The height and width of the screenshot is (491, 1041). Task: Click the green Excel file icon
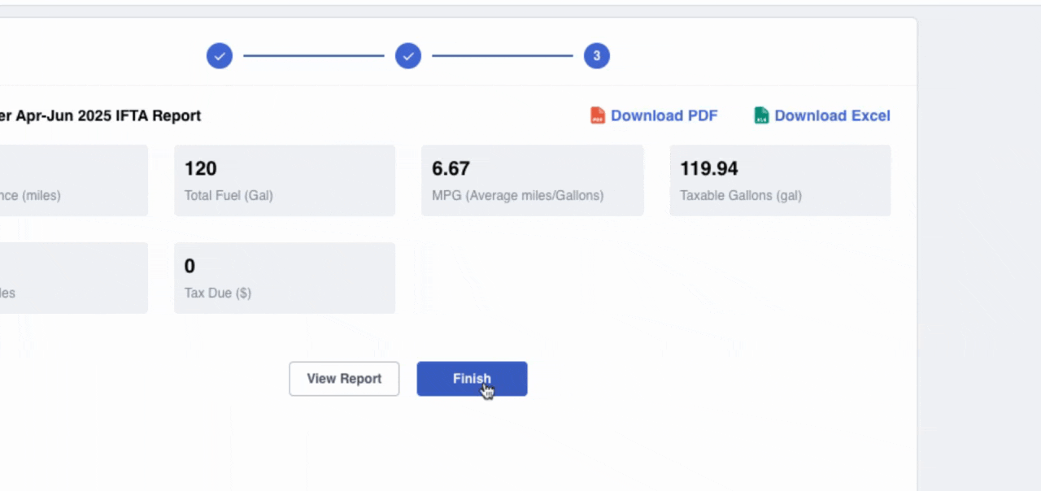[761, 115]
